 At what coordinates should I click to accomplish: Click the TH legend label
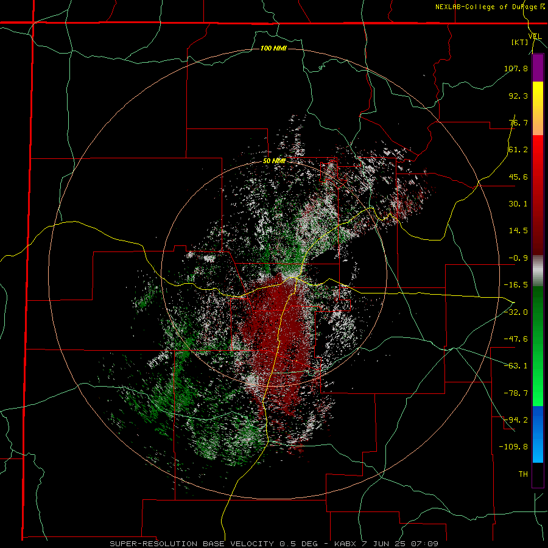[523, 474]
